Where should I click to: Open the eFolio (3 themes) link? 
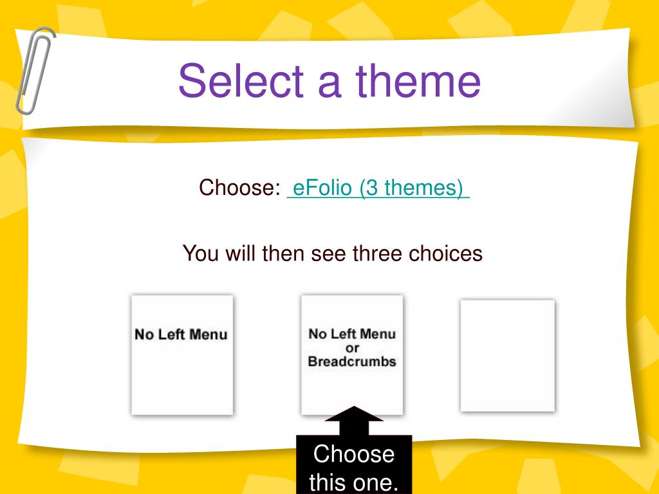pyautogui.click(x=378, y=187)
